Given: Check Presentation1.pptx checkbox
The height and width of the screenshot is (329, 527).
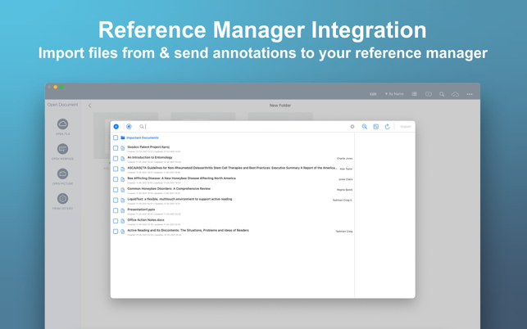Looking at the screenshot, I should coord(116,210).
